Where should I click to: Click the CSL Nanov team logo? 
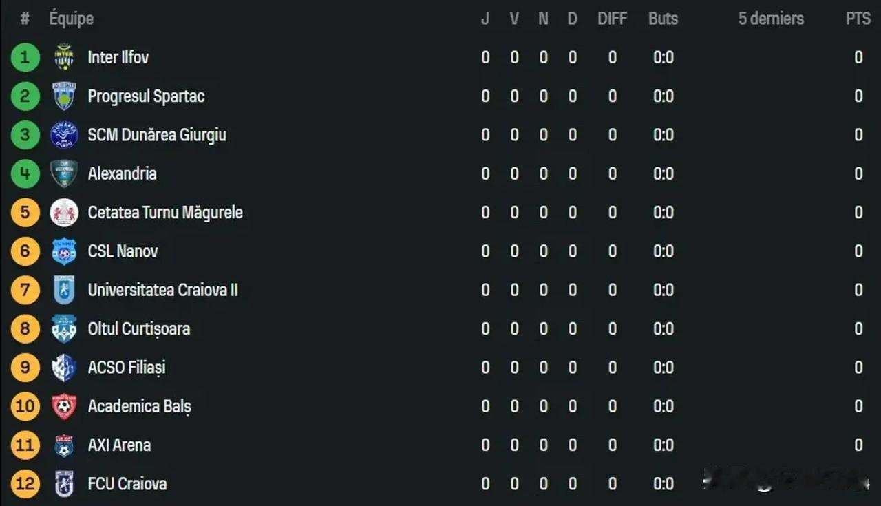click(64, 251)
